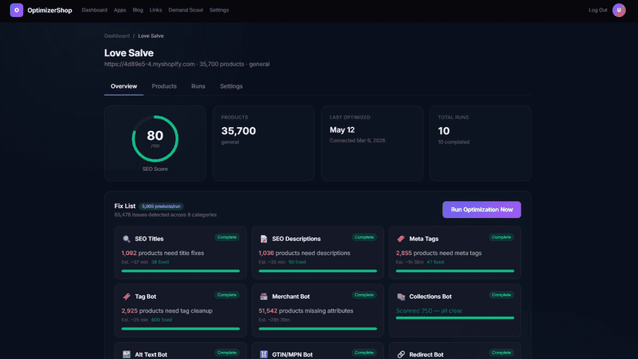Click the Tag Bot icon

[126, 297]
